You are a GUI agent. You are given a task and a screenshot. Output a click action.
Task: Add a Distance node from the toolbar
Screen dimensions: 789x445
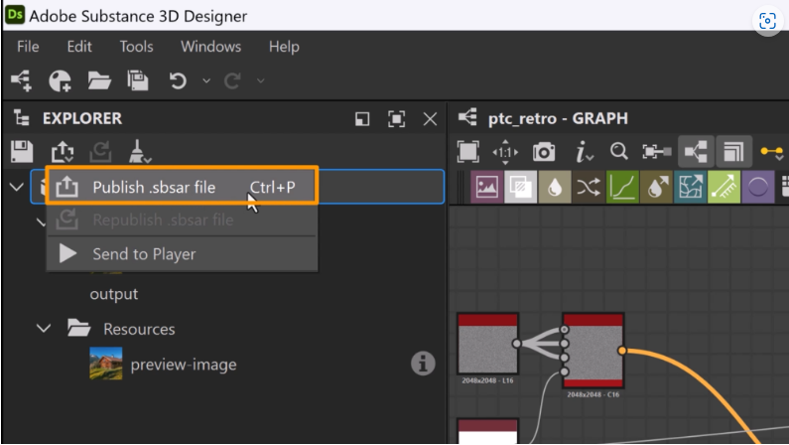click(x=724, y=188)
